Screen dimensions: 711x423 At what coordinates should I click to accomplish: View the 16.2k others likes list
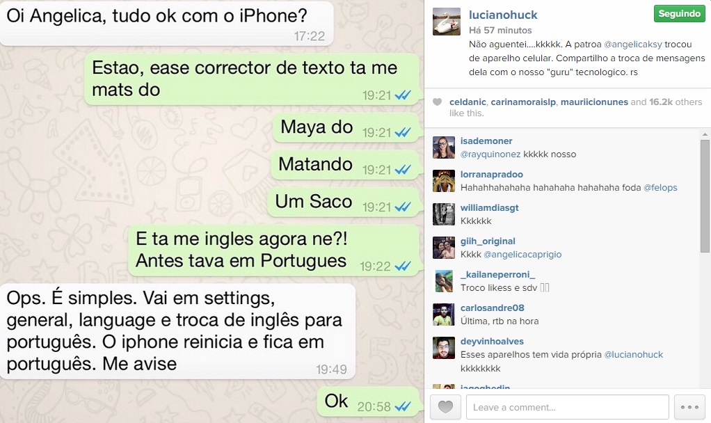tap(676, 102)
